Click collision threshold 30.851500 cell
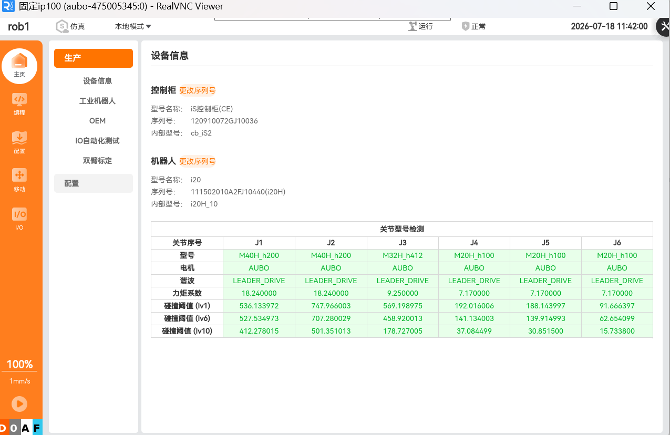 (545, 331)
